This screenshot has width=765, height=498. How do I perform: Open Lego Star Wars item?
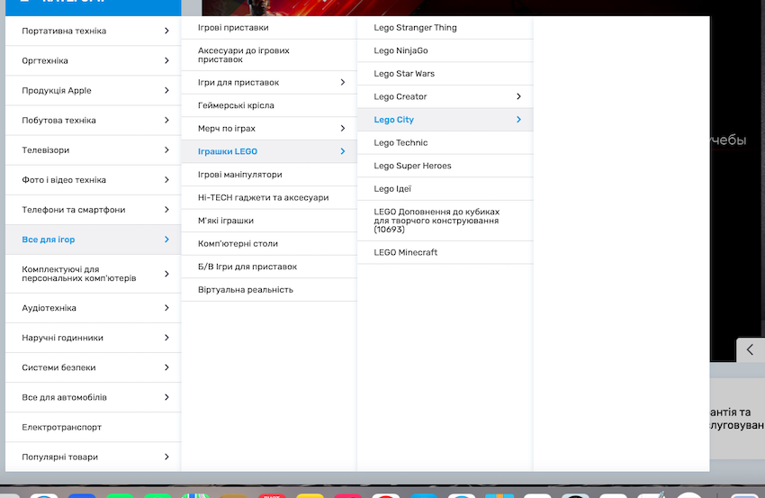click(x=445, y=73)
